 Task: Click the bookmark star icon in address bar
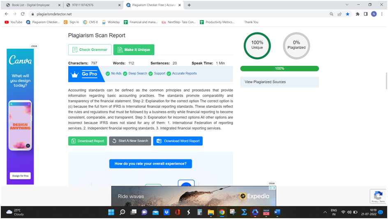tap(348, 14)
